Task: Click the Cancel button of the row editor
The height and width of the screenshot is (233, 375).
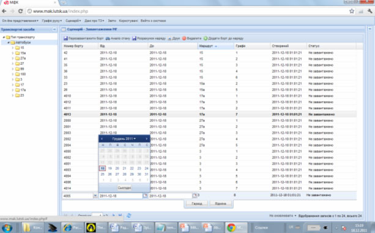Action: [x=220, y=204]
